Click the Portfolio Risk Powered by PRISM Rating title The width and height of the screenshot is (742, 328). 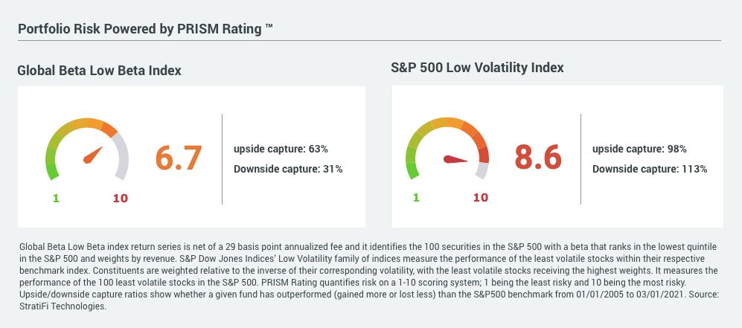[145, 28]
